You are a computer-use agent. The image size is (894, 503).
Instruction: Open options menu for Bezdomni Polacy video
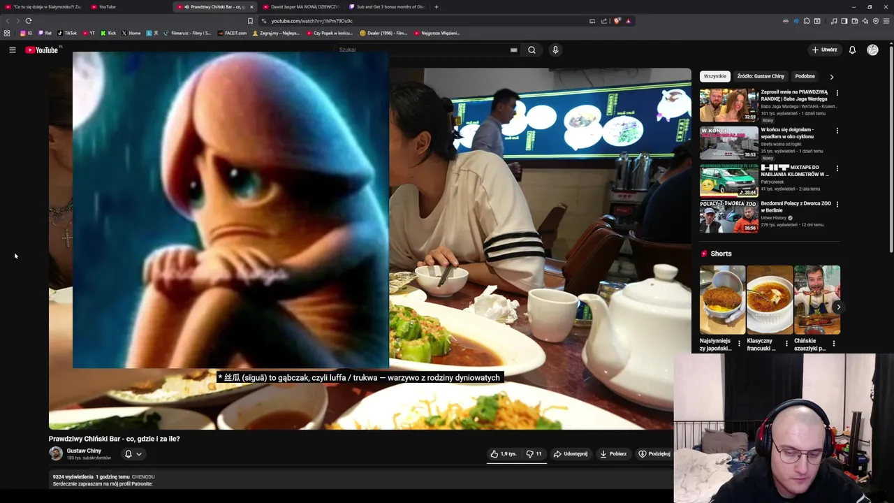(837, 204)
